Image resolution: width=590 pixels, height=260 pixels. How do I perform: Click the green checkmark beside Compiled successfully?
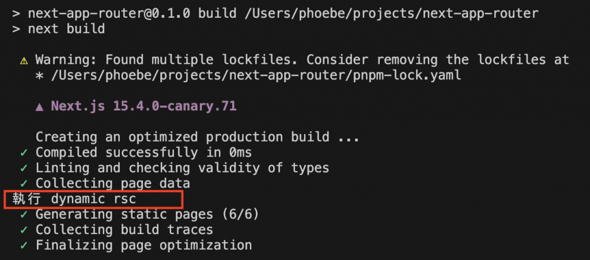click(x=24, y=153)
